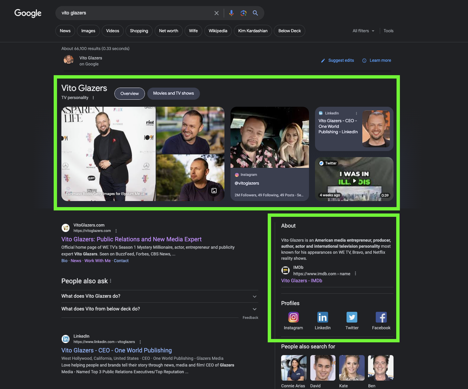Start voice search with the microphone icon
468x389 pixels.
[x=231, y=13]
